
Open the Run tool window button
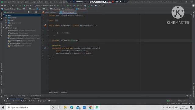pyautogui.click(x=7, y=101)
